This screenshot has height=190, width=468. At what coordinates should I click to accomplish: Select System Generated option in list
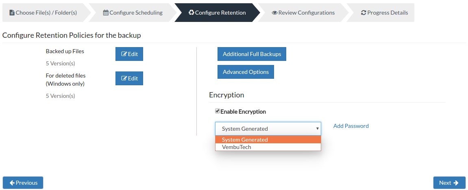tap(268, 140)
